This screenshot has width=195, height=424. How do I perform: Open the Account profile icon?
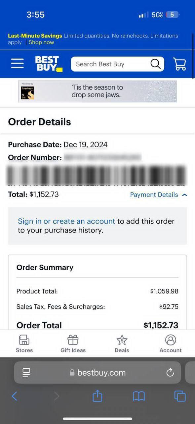point(171,340)
